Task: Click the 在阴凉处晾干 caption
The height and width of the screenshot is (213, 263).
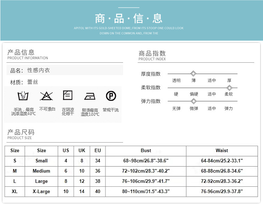Action: click(x=68, y=111)
